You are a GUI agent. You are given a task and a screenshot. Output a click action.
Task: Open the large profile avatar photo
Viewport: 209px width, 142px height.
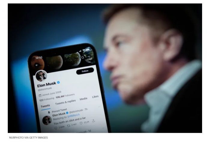(x=41, y=76)
